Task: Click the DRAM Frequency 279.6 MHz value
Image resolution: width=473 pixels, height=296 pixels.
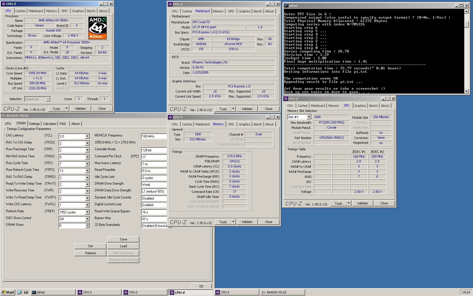Action: click(x=235, y=156)
